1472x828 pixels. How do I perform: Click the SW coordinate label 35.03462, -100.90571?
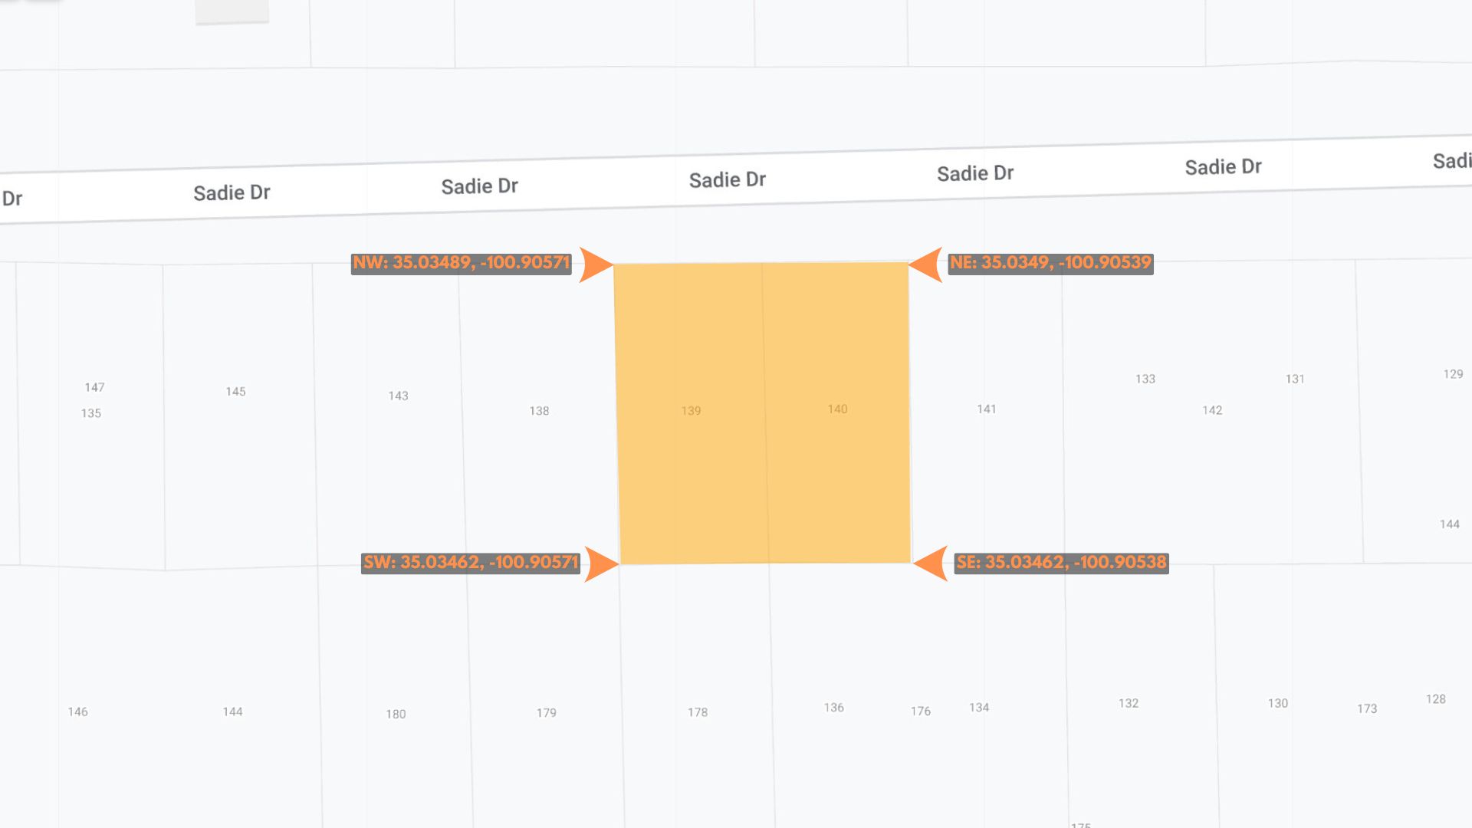471,563
